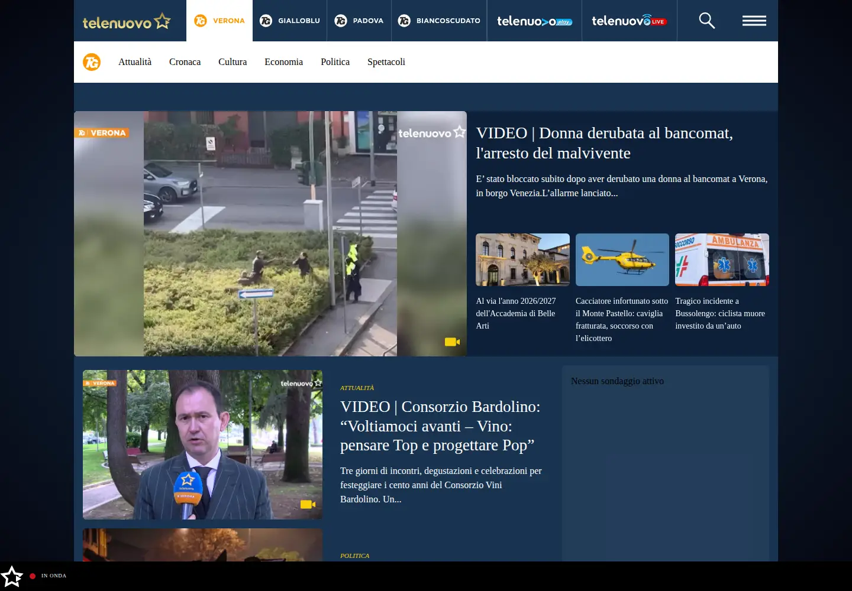Open the Cronaca section
Image resolution: width=852 pixels, height=591 pixels.
click(x=185, y=62)
